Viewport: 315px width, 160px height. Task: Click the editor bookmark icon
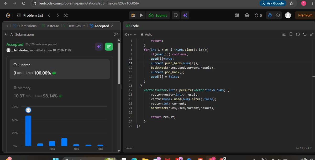point(291,34)
